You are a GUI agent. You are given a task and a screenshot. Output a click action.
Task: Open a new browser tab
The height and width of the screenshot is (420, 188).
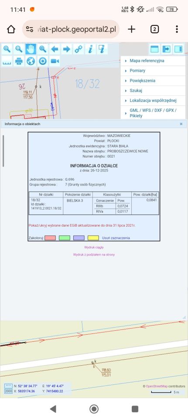(x=132, y=29)
